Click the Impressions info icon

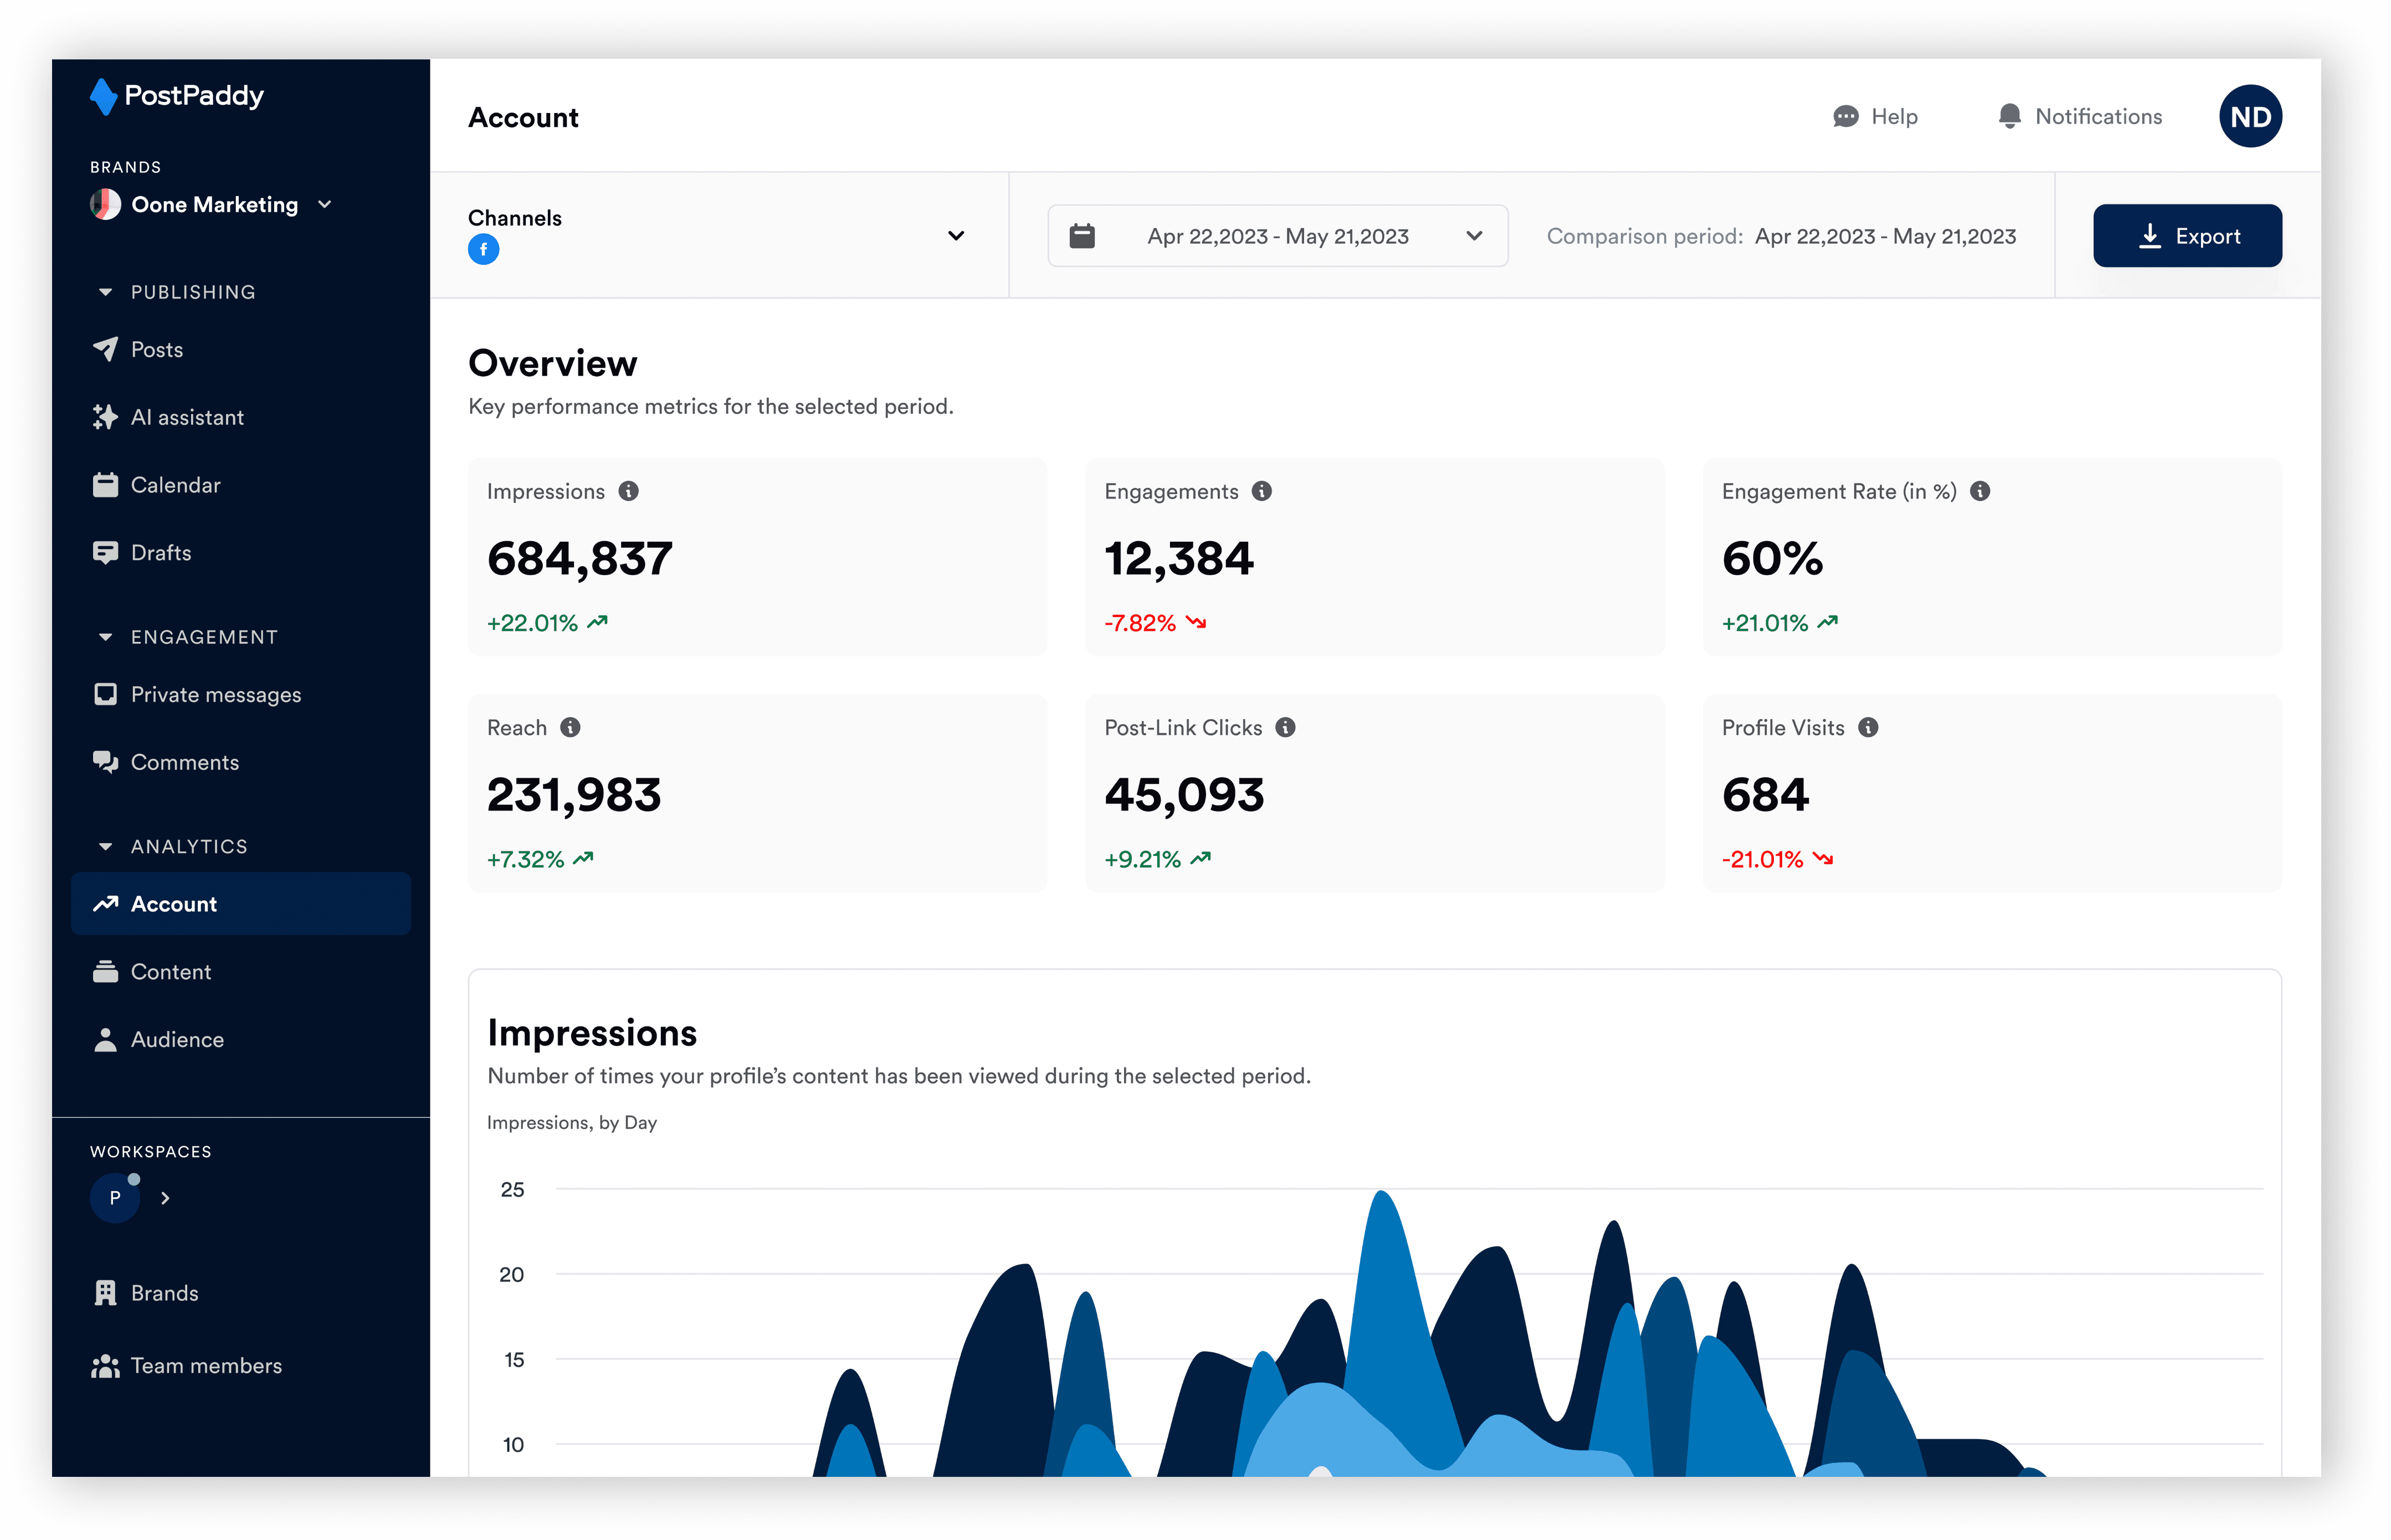(x=628, y=491)
